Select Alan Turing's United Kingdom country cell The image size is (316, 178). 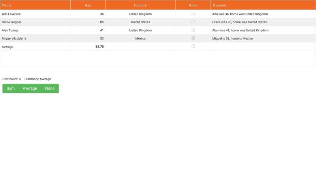140,30
